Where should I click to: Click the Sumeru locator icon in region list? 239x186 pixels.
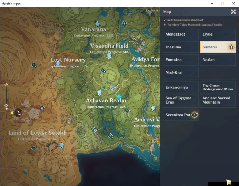[x=231, y=47]
